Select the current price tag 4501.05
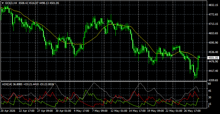 (x=213, y=58)
